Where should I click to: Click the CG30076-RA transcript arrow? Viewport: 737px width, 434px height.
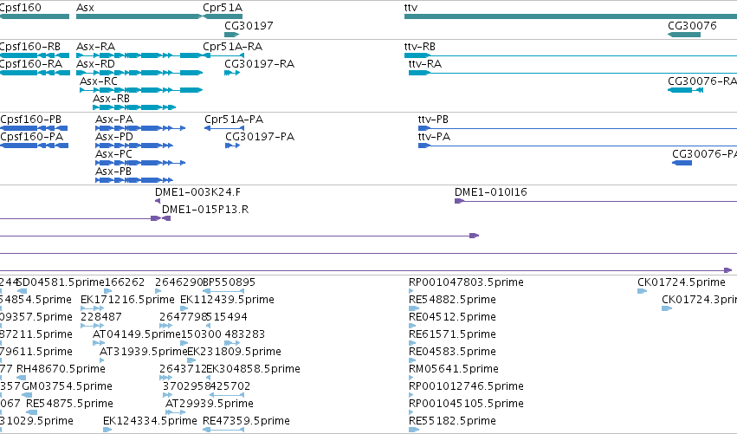coord(685,90)
